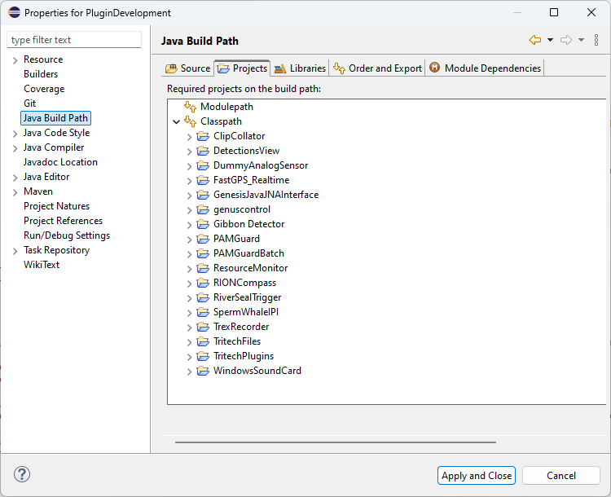
Task: Open the back history dropdown arrow
Action: point(550,40)
